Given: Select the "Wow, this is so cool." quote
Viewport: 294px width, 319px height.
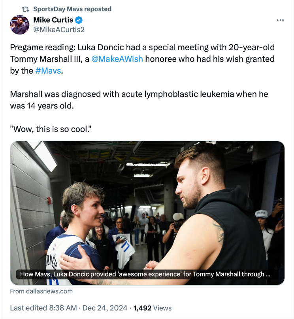Looking at the screenshot, I should pos(50,129).
